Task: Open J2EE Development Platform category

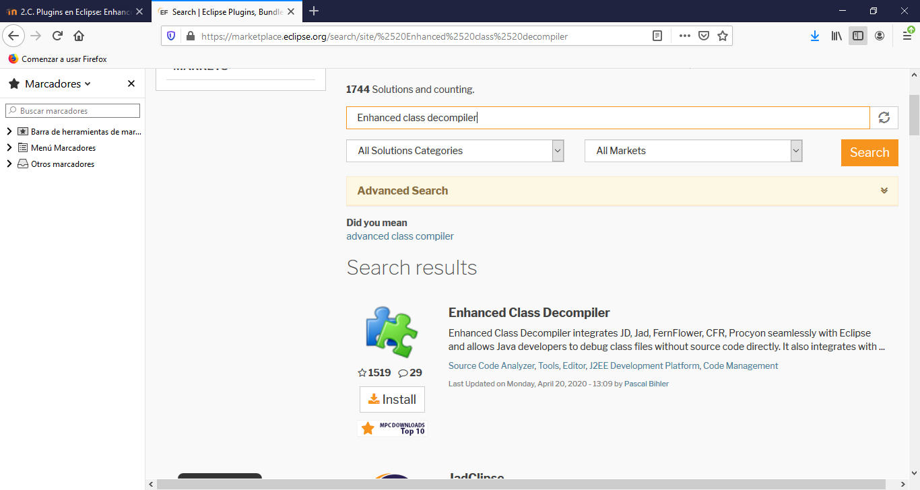Action: [x=645, y=366]
